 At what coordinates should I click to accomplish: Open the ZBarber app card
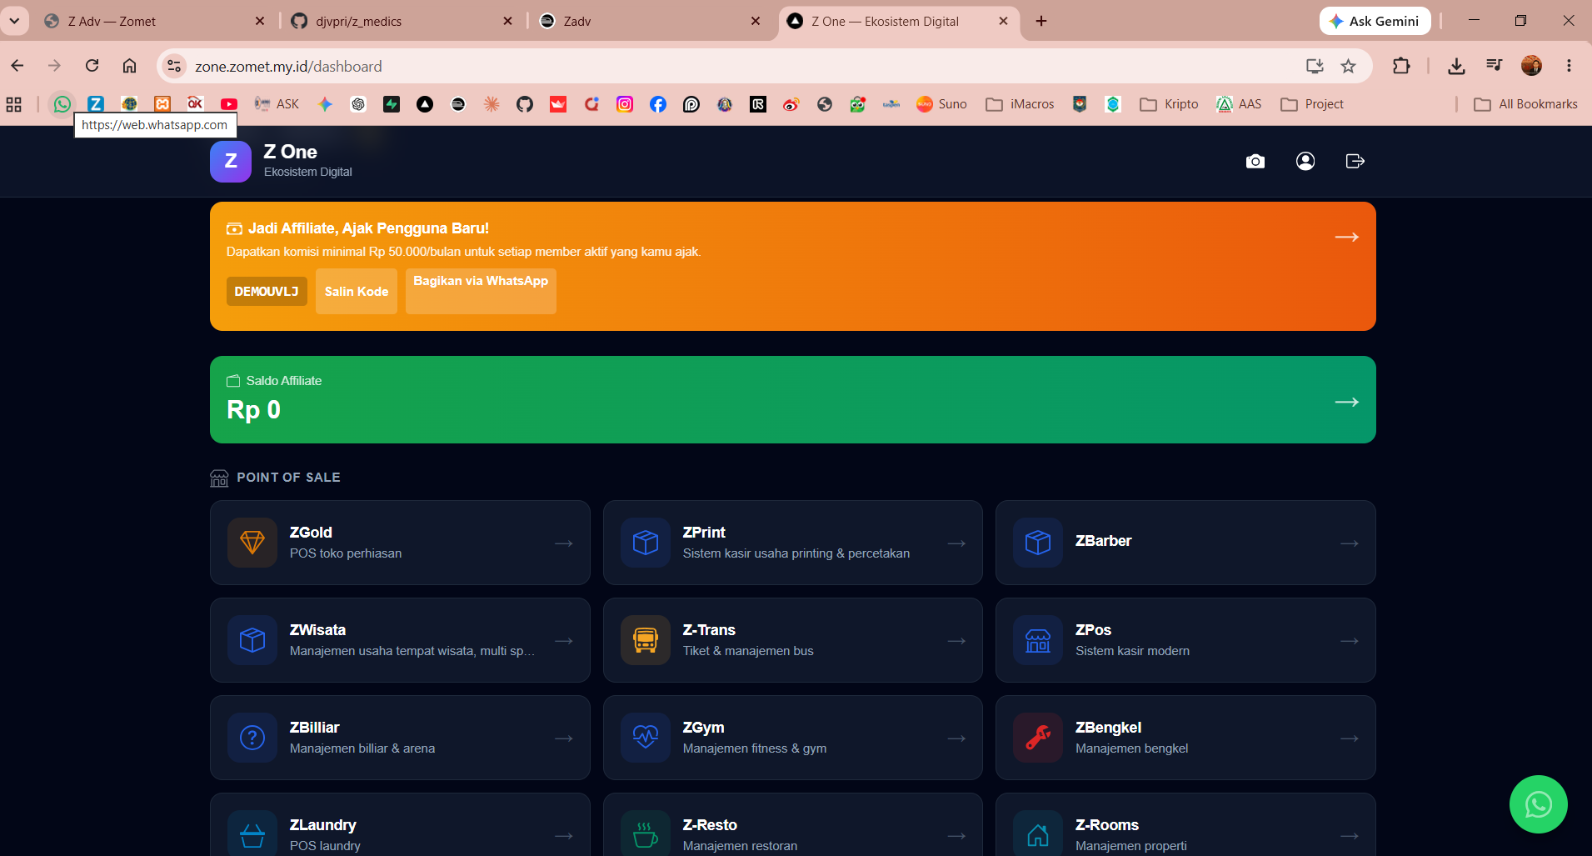pos(1185,543)
